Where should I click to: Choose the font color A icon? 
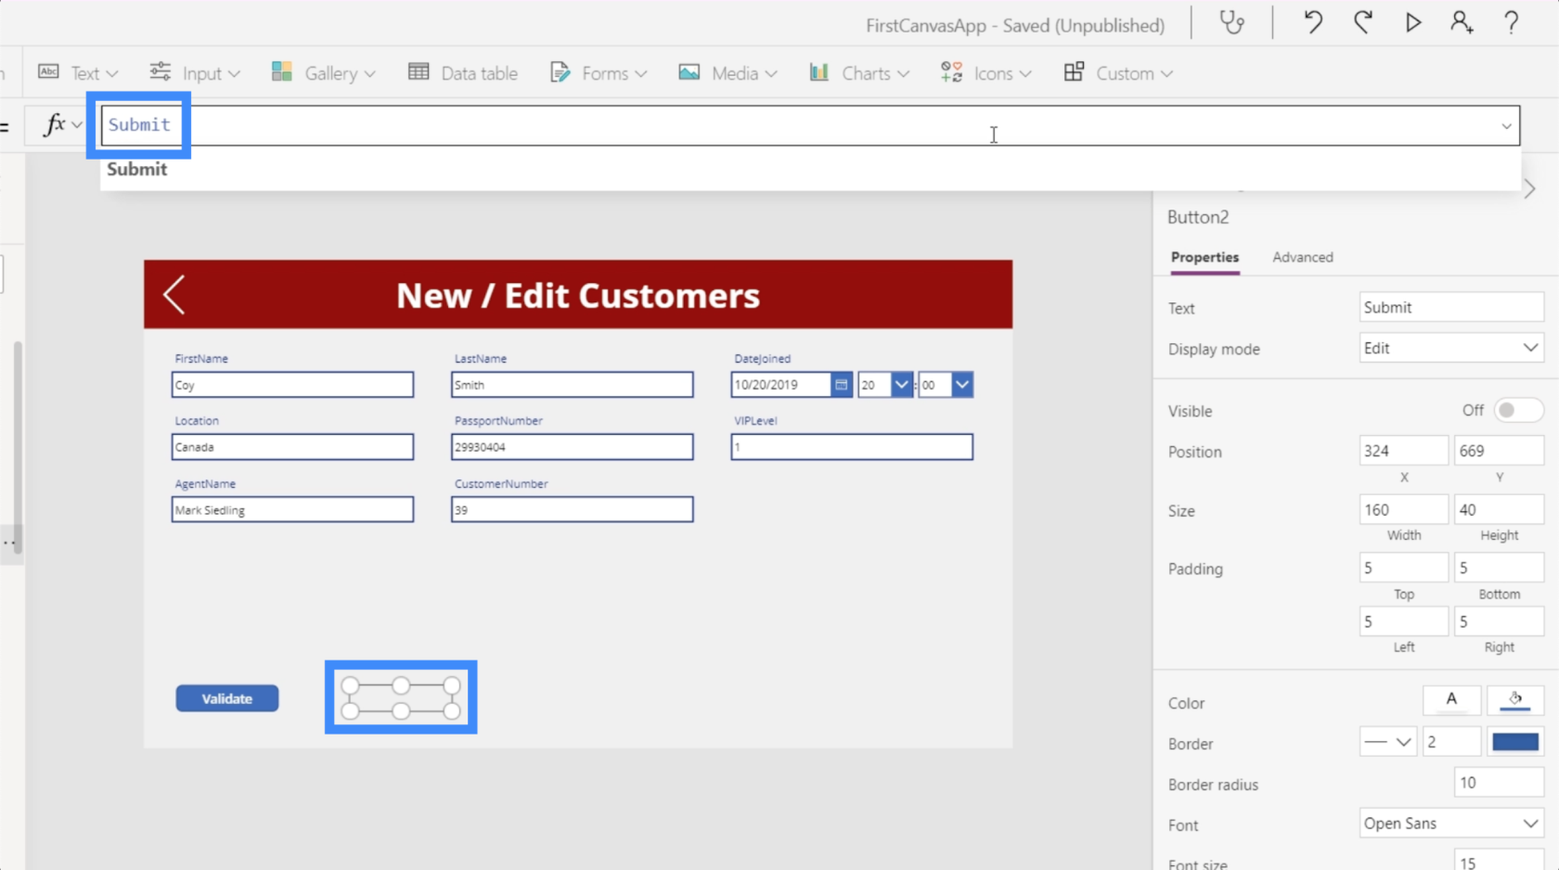tap(1451, 699)
